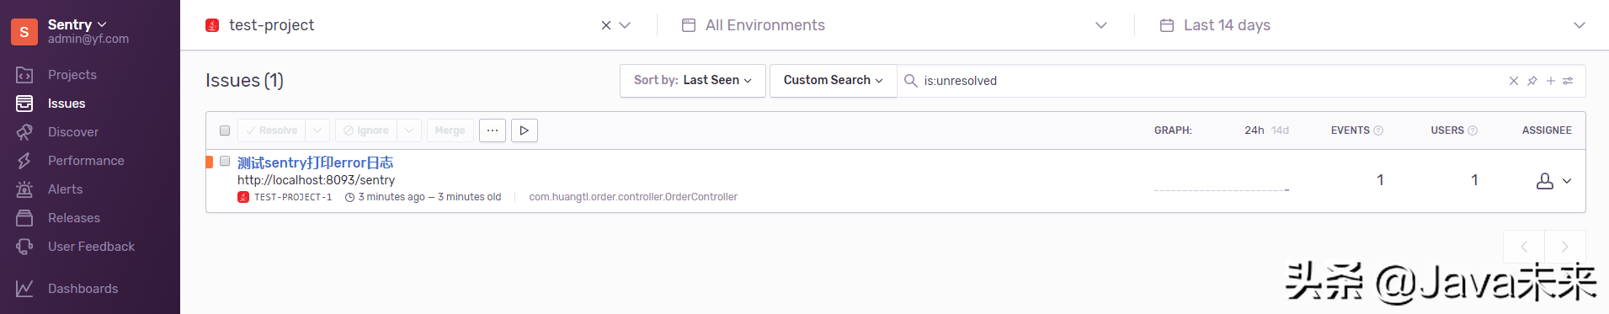Clear the is:unresolved search query

[1513, 81]
